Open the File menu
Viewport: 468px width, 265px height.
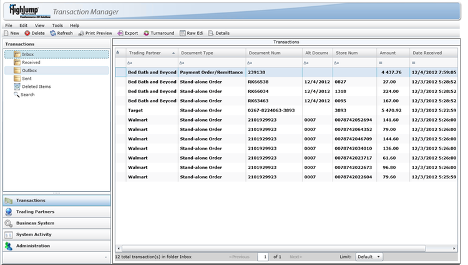coord(9,26)
